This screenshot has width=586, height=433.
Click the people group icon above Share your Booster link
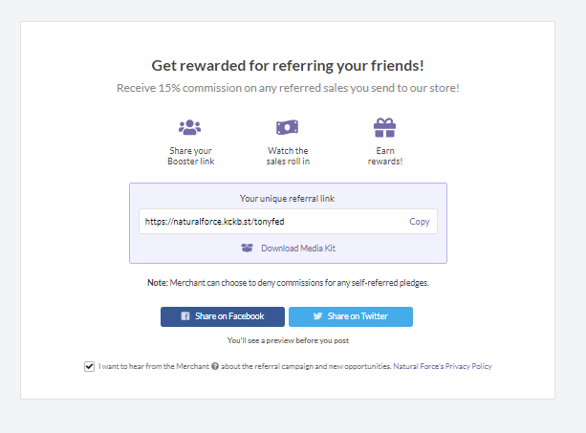190,127
